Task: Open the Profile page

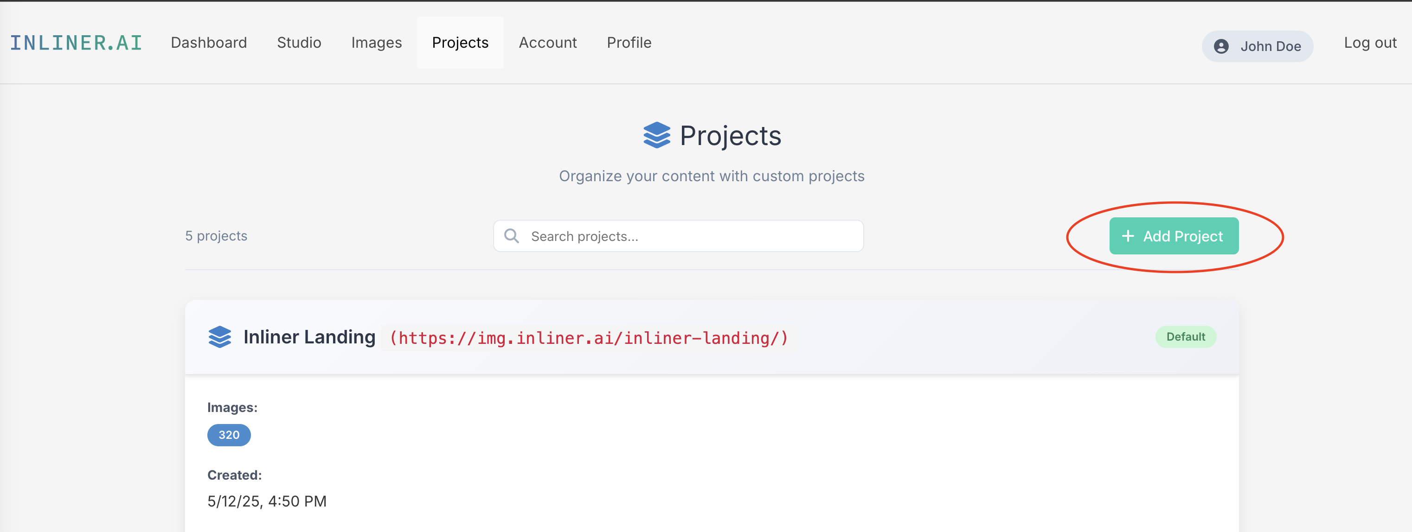Action: [x=629, y=43]
